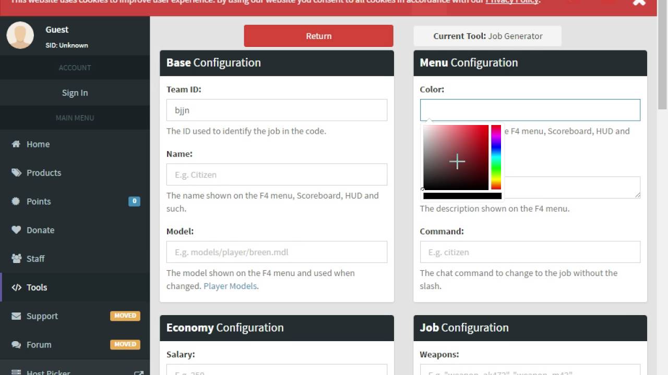This screenshot has width=668, height=375.
Task: Open Home in the main menu
Action: [x=75, y=144]
